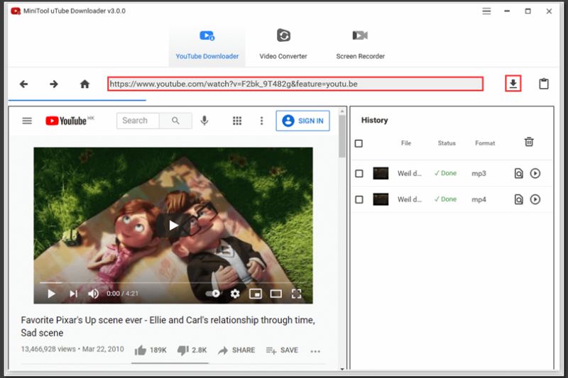Check the mp4 row checkbox
Image resolution: width=568 pixels, height=378 pixels.
tap(359, 200)
